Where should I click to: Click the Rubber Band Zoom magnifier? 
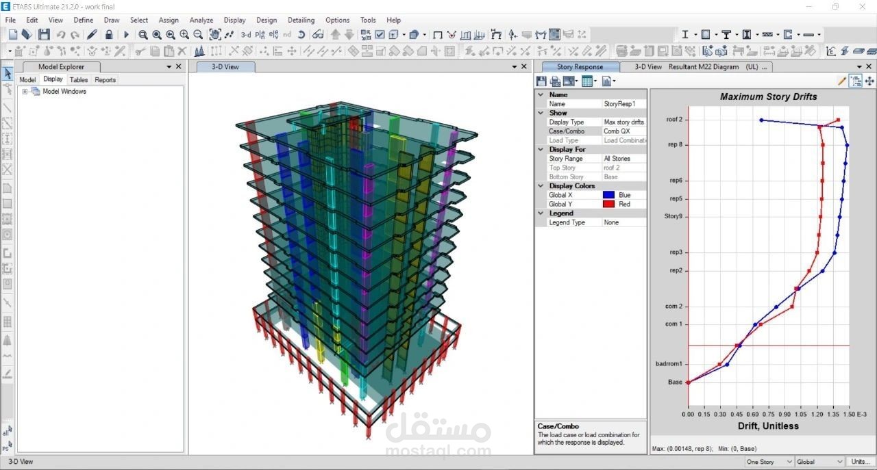tap(143, 34)
